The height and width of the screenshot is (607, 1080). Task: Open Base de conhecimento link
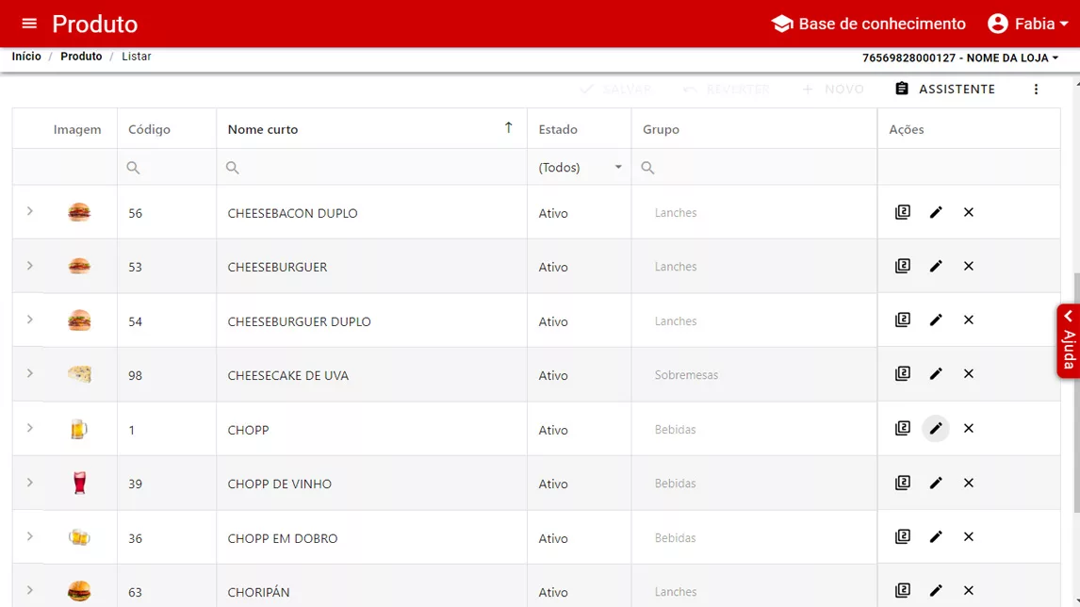tap(868, 24)
